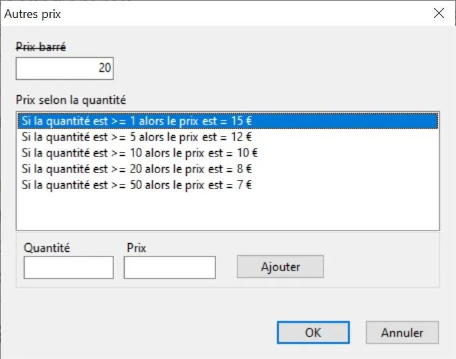Focus the Quantité input box

[x=69, y=268]
